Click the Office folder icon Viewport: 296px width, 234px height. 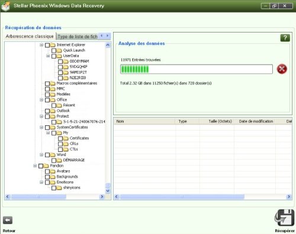pyautogui.click(x=53, y=100)
